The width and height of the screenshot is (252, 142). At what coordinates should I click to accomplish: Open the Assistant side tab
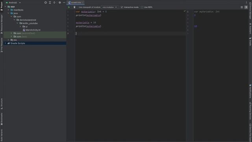250,28
